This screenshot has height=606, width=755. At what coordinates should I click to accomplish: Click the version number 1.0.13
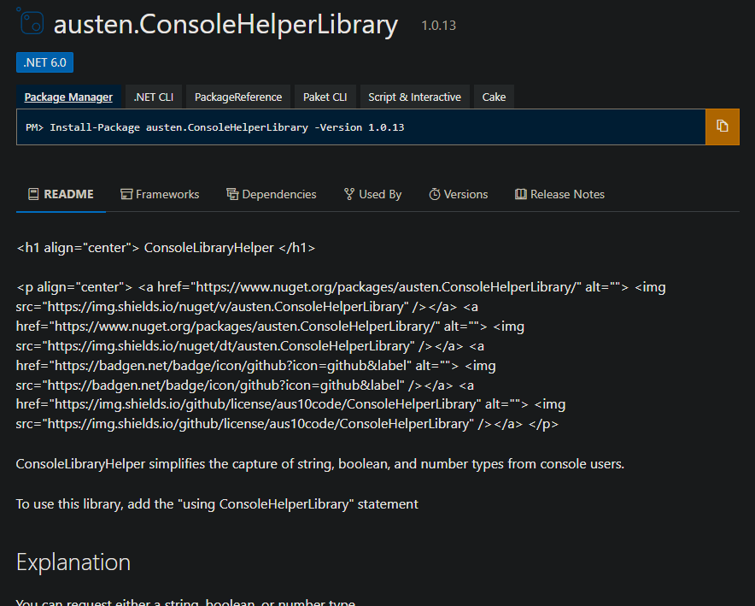[438, 26]
